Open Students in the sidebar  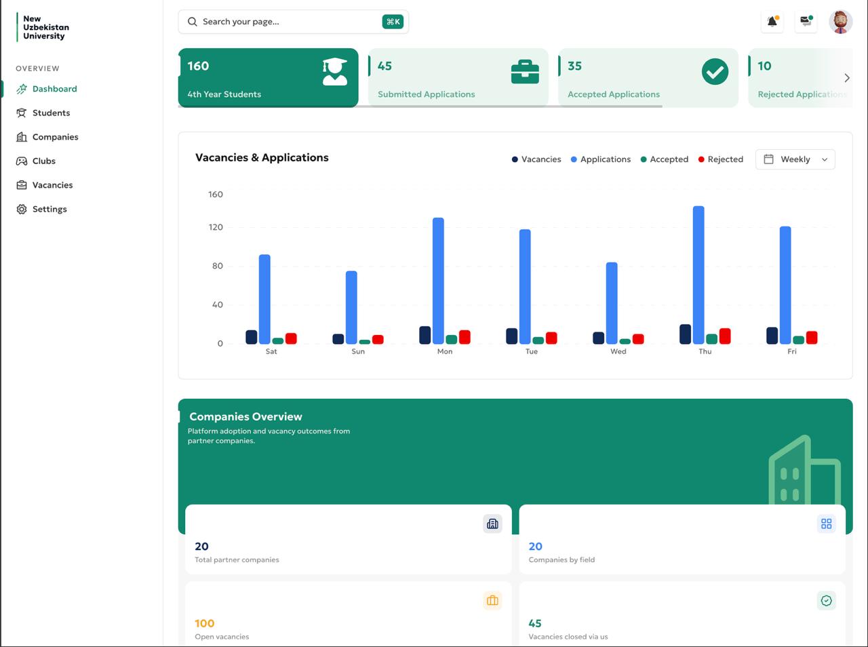click(51, 113)
